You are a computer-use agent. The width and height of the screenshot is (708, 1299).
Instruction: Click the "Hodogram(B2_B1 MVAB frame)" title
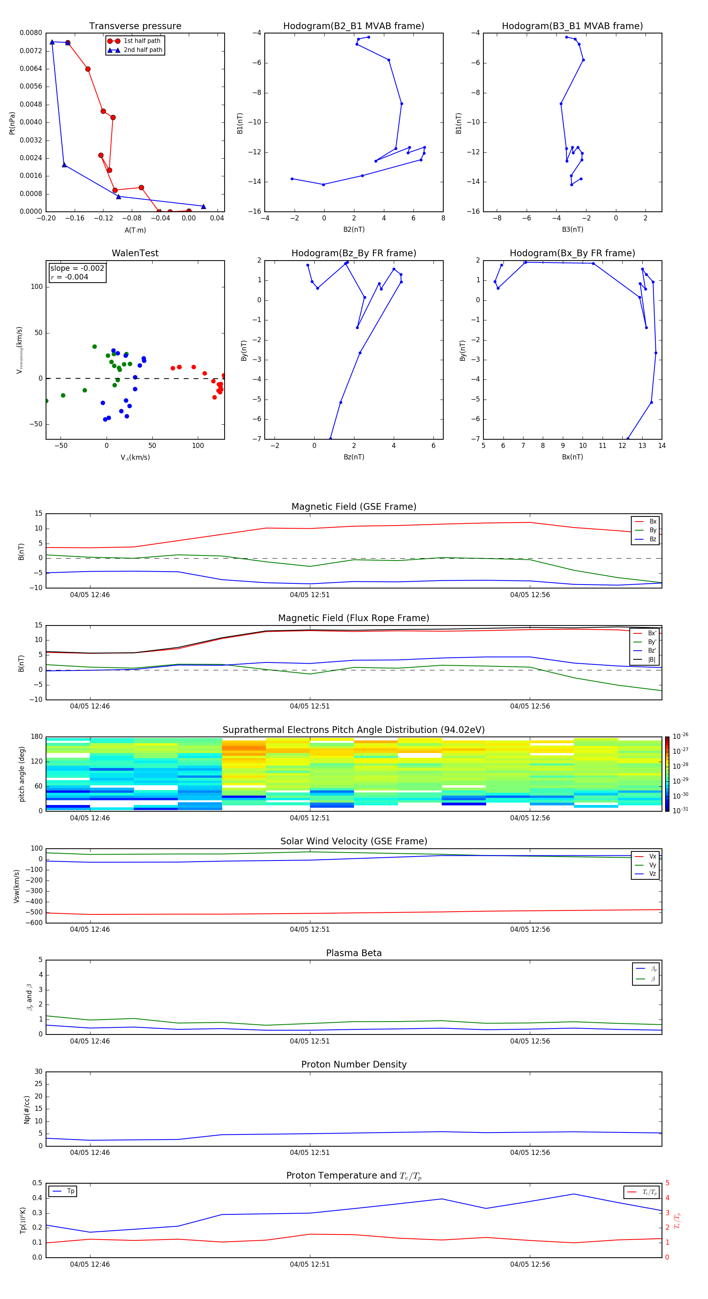pyautogui.click(x=354, y=26)
